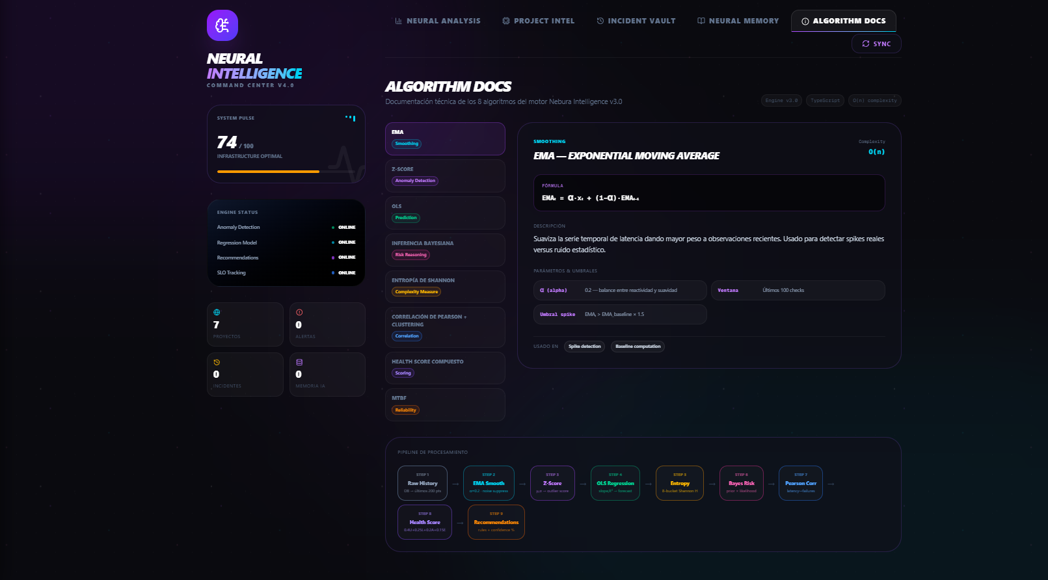Click the Spike detection tag
1048x580 pixels.
(584, 347)
